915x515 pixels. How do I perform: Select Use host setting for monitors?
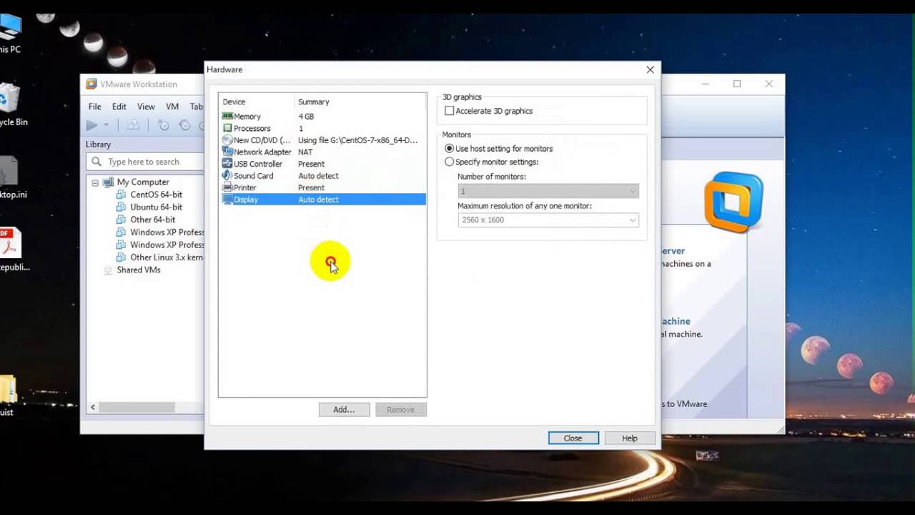tap(449, 148)
